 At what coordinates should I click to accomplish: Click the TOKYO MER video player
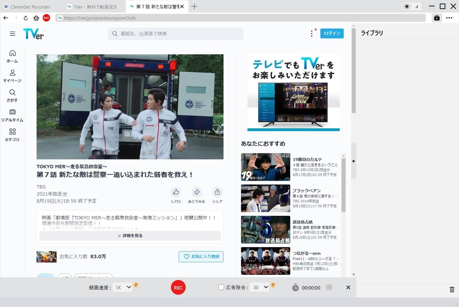click(x=130, y=107)
